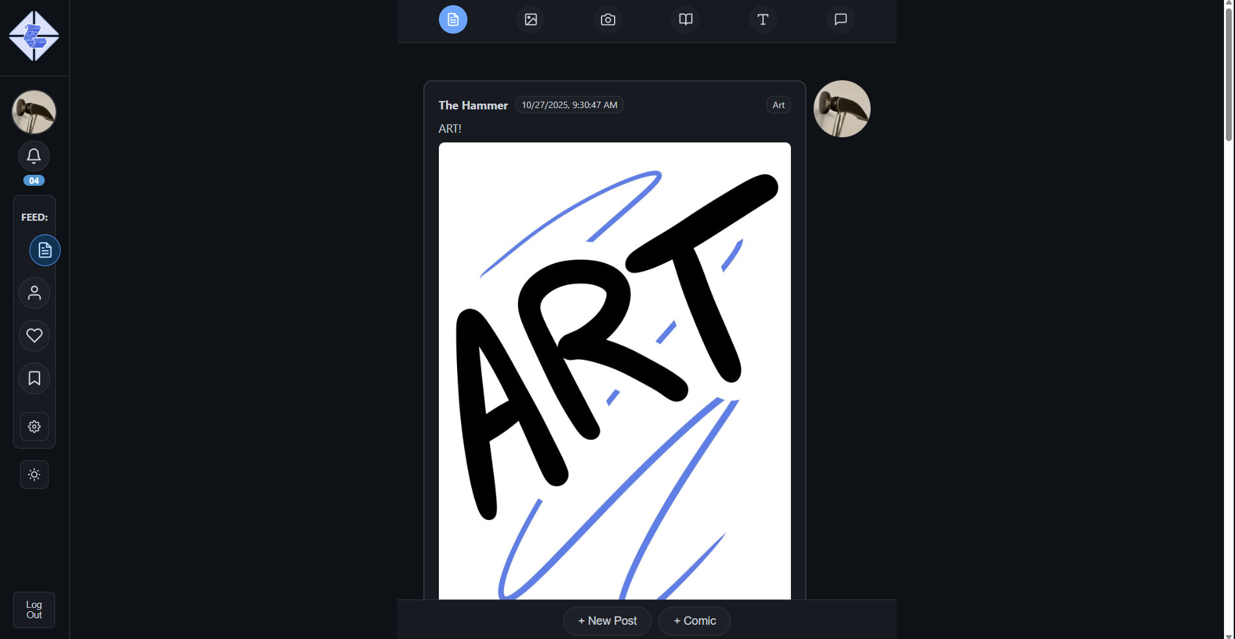Click the Art tag on the post

pyautogui.click(x=778, y=105)
